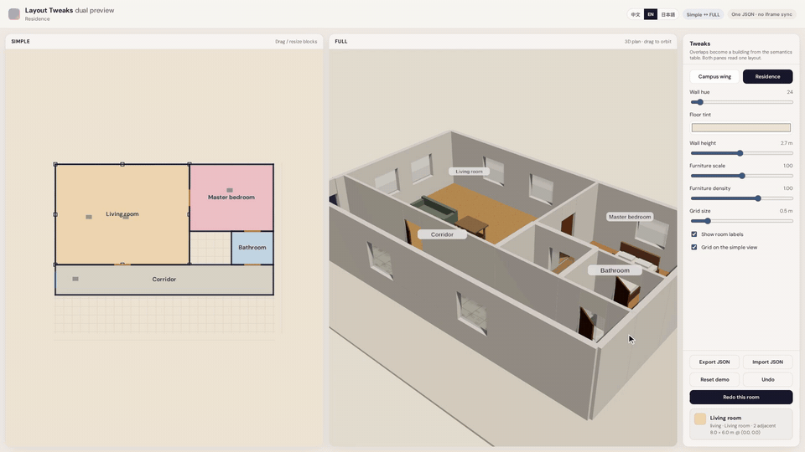Click the FULL pane header label
This screenshot has height=452, width=805.
tap(341, 42)
